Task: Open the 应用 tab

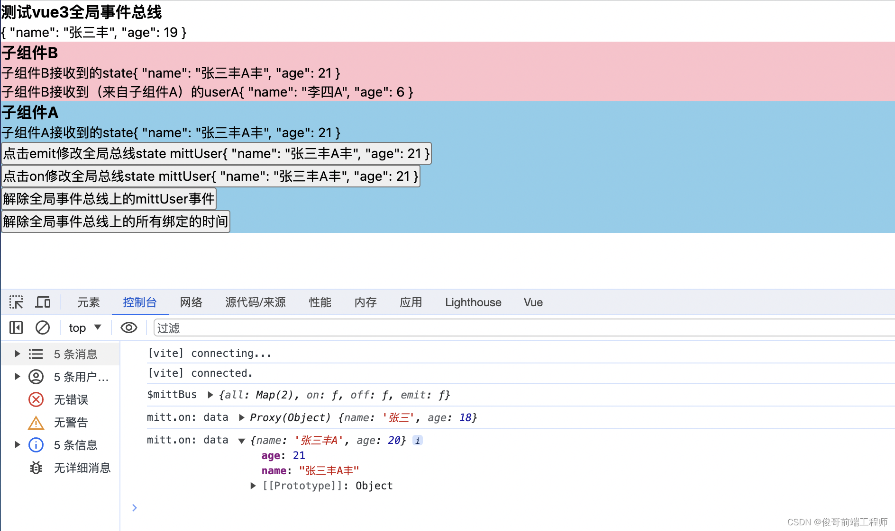Action: (x=411, y=302)
